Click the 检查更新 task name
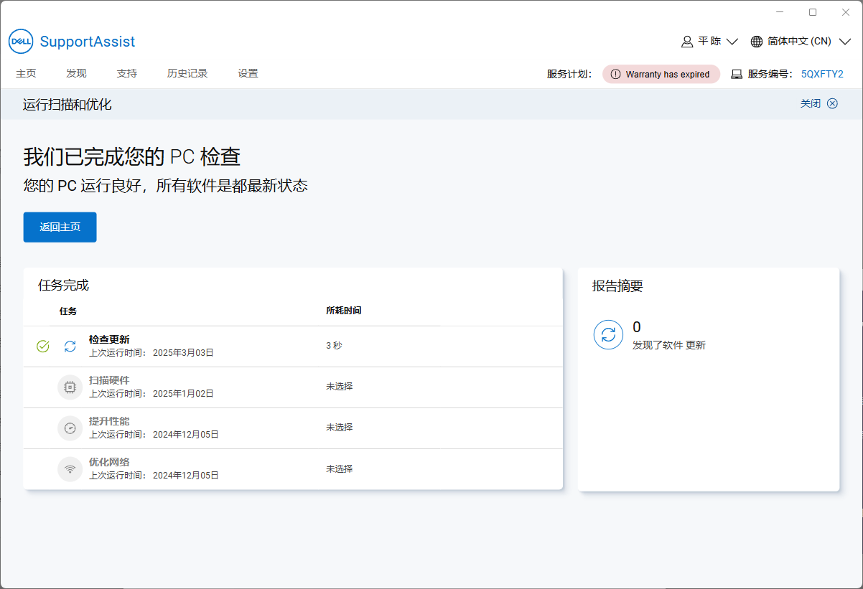 [109, 339]
